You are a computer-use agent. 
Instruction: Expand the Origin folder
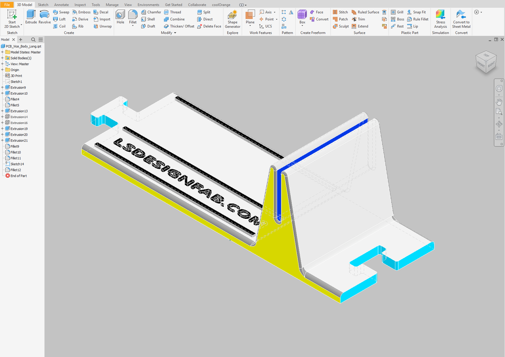pos(2,70)
